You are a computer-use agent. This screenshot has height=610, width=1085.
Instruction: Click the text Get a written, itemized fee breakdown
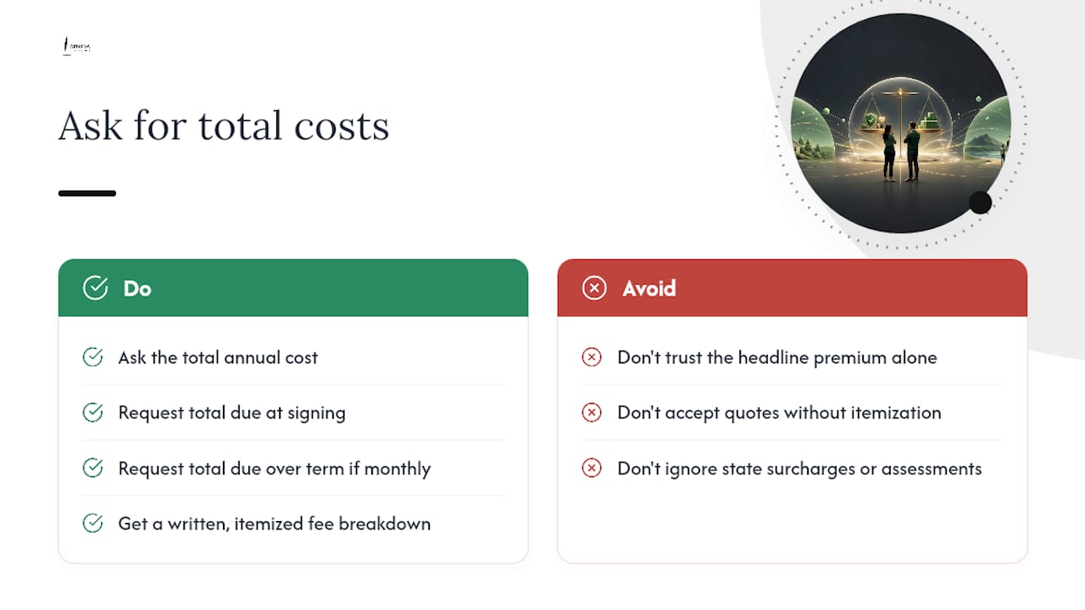(x=275, y=524)
